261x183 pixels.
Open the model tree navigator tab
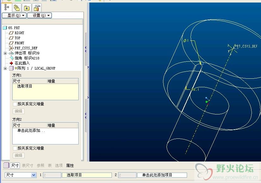pyautogui.click(x=7, y=7)
